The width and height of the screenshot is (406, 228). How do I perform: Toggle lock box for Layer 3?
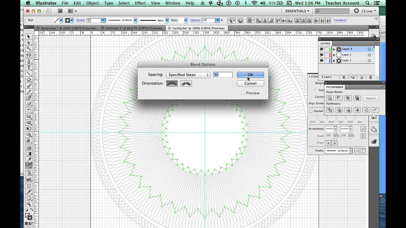pyautogui.click(x=326, y=49)
